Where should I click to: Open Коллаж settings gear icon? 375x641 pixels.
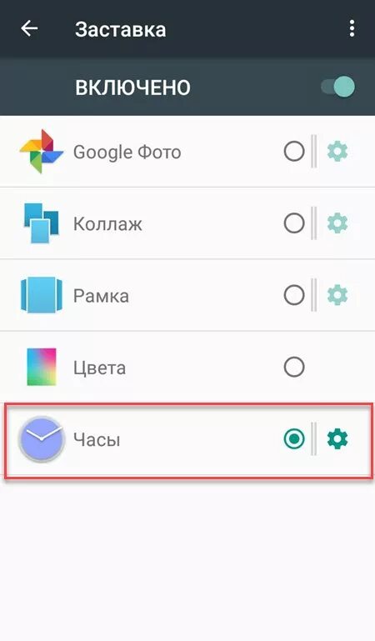(x=337, y=223)
